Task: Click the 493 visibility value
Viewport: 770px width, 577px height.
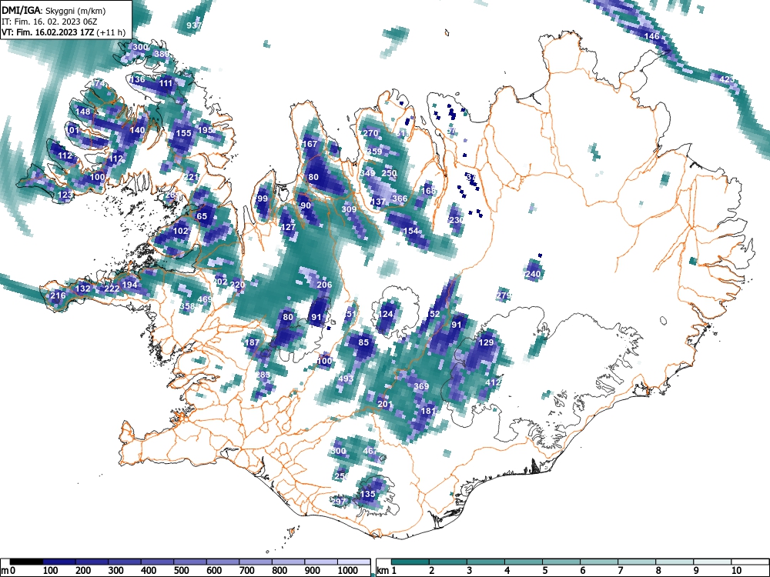Action: (346, 379)
